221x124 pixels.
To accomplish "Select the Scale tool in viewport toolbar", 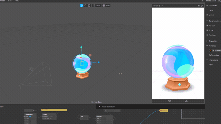I will (89, 6).
